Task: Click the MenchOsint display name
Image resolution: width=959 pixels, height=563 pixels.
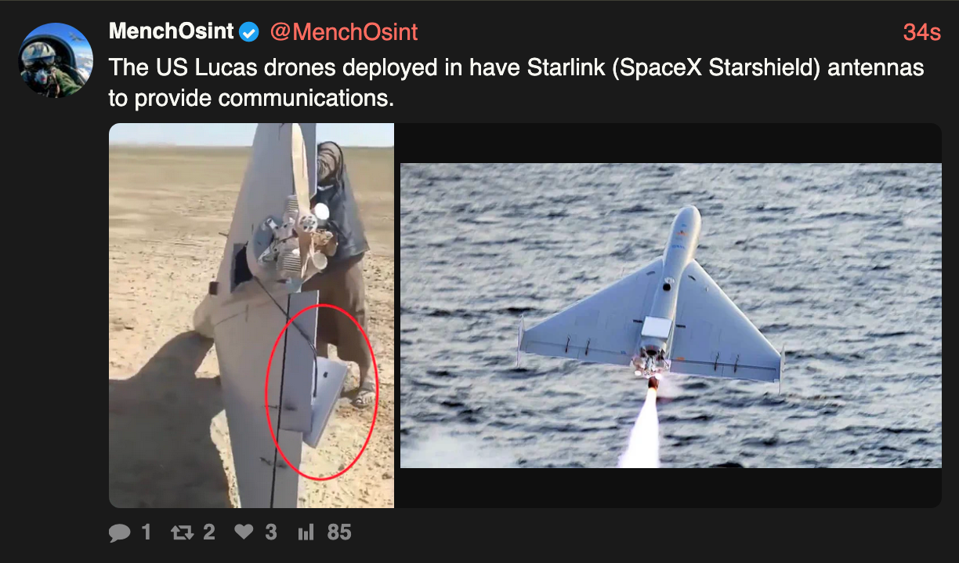Action: pyautogui.click(x=172, y=31)
